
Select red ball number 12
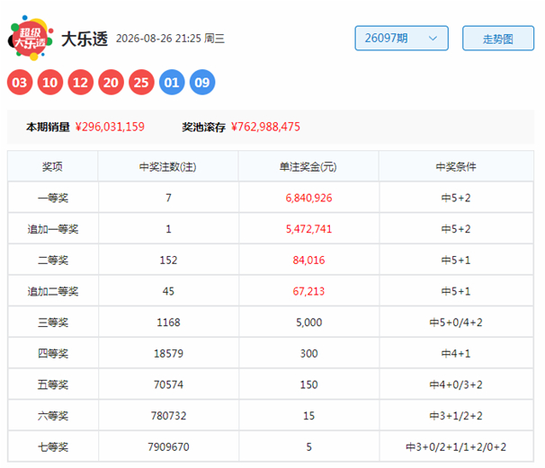point(81,83)
